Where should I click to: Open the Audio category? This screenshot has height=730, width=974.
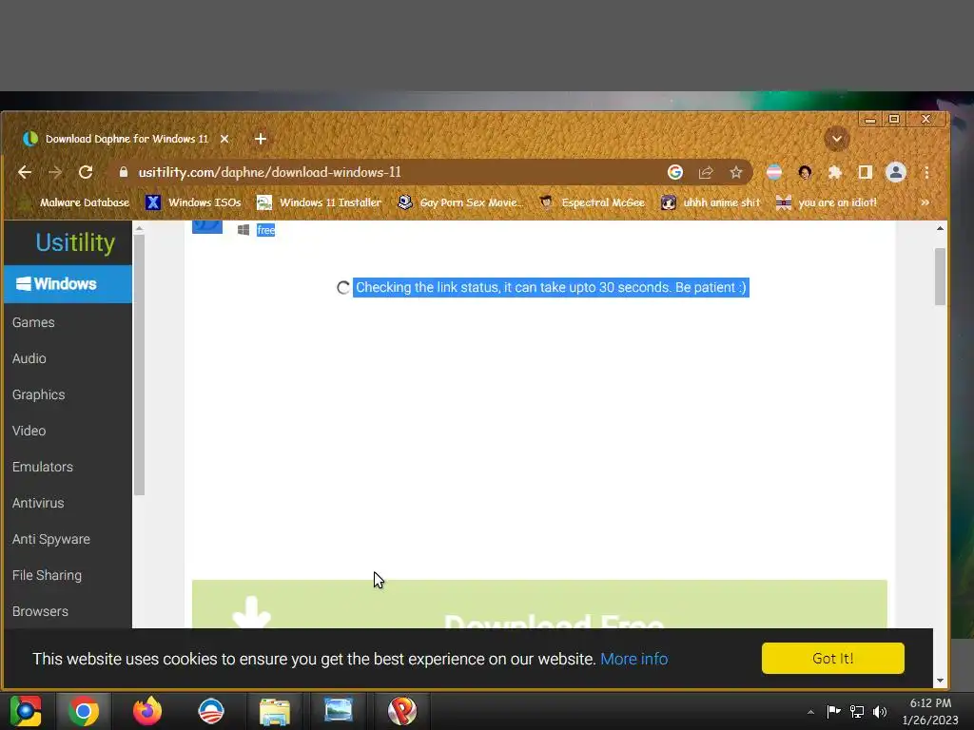tap(29, 358)
